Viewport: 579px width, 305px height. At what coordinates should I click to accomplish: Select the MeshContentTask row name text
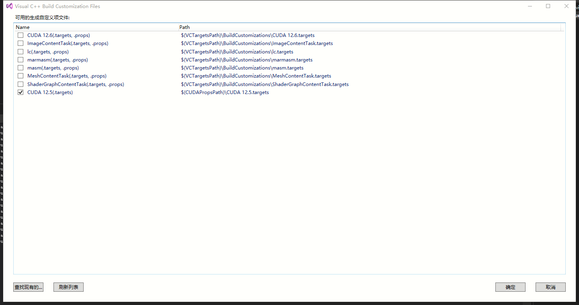pos(66,76)
